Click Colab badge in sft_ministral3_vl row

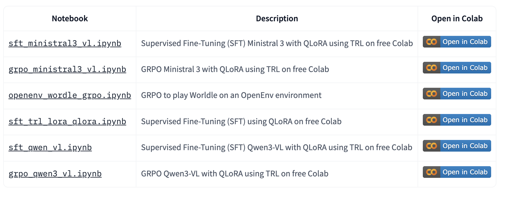coord(457,42)
